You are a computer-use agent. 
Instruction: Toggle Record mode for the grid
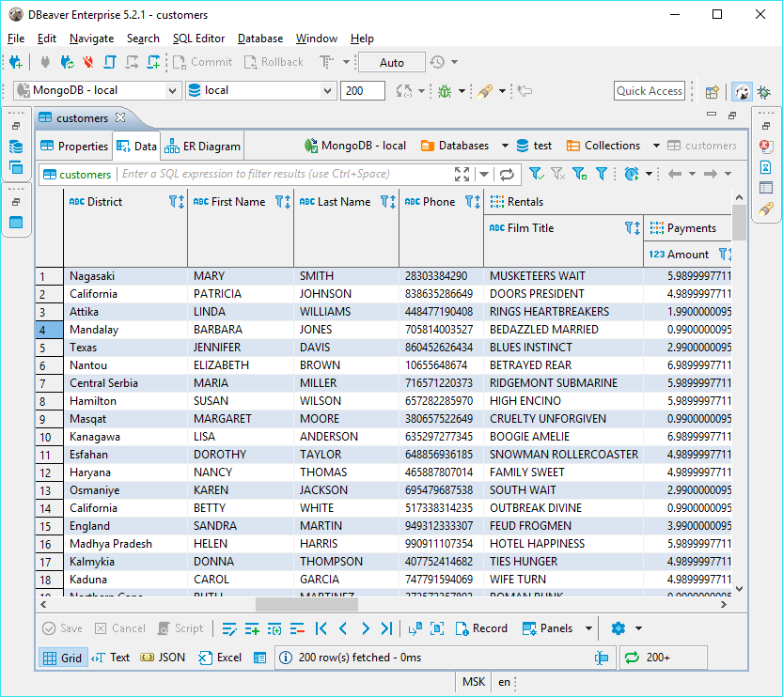(482, 627)
